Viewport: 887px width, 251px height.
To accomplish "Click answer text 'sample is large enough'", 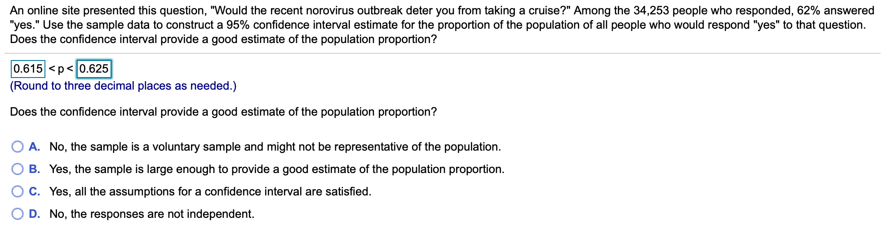I will 277,169.
